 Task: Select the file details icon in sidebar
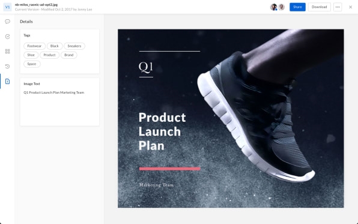pyautogui.click(x=7, y=81)
